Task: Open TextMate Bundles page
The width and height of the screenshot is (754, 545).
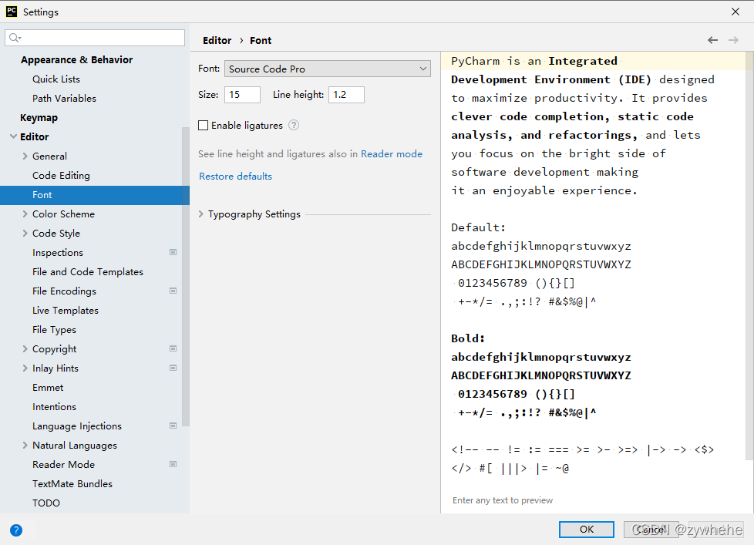Action: point(72,484)
